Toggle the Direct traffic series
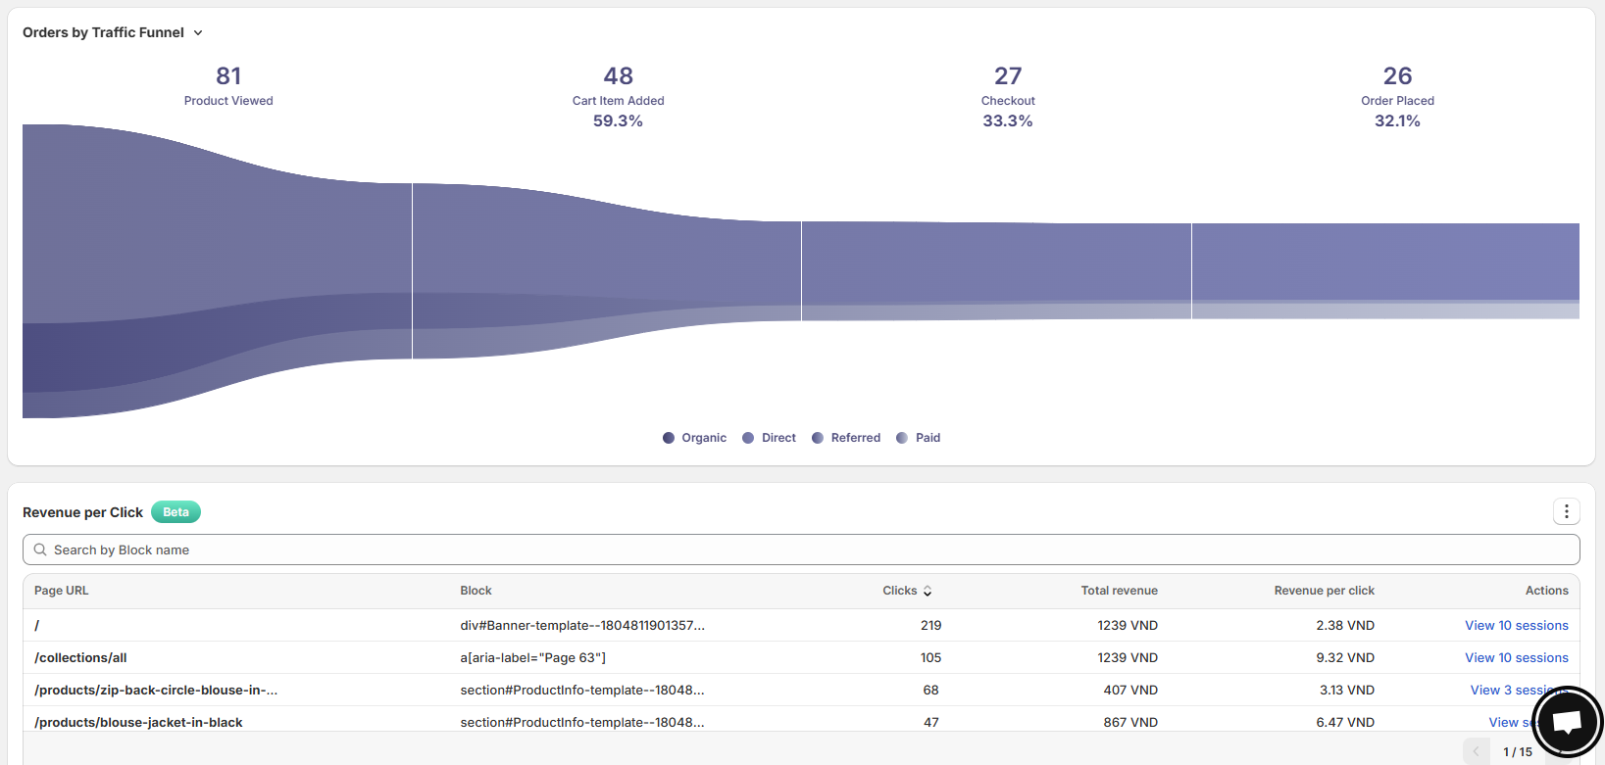The height and width of the screenshot is (765, 1605). (x=770, y=438)
